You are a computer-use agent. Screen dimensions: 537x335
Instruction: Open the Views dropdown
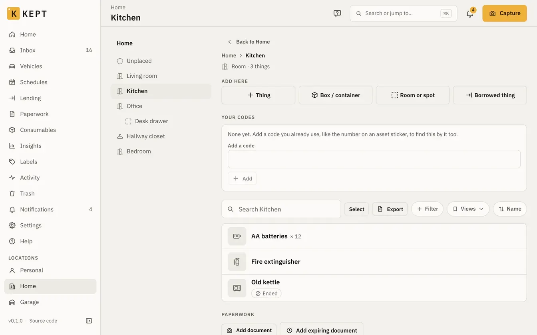coord(468,209)
